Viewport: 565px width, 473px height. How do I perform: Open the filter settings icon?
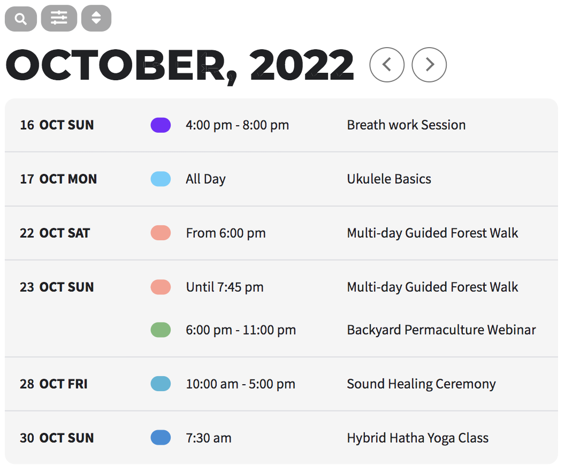pyautogui.click(x=58, y=18)
